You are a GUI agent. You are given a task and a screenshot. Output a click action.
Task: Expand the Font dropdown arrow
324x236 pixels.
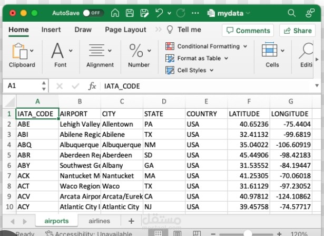coord(71,51)
